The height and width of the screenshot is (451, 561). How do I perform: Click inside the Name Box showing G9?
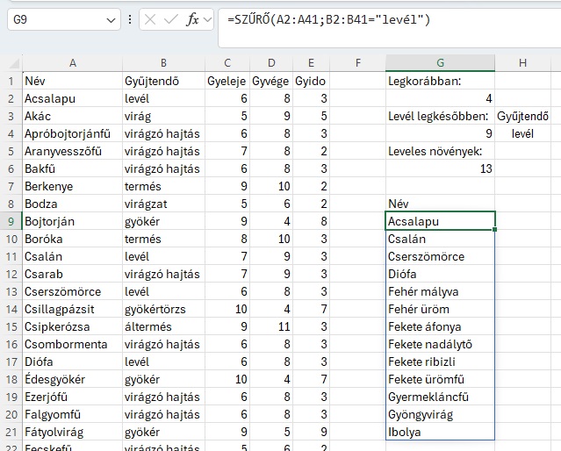53,19
